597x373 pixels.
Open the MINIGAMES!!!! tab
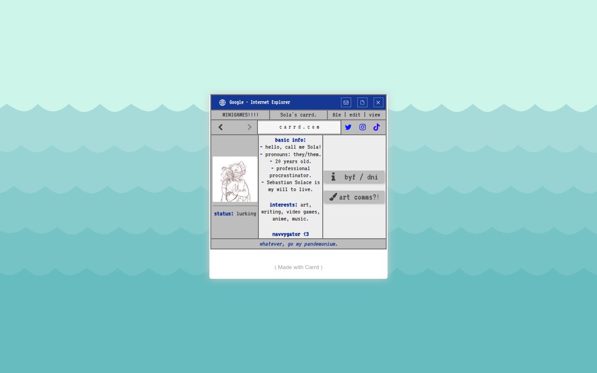click(240, 115)
